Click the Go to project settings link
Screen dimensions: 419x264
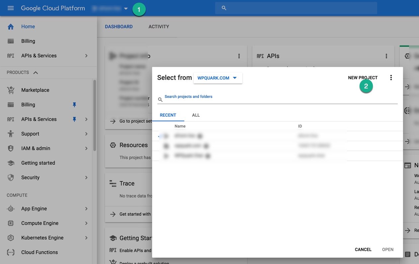click(x=136, y=121)
